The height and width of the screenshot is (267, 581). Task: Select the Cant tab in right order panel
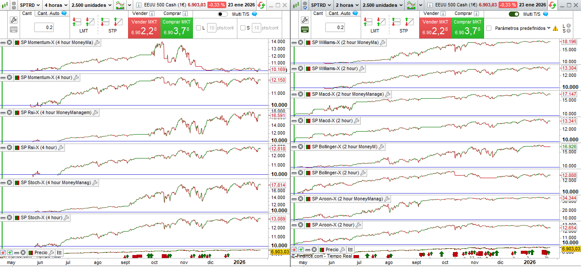click(x=318, y=13)
